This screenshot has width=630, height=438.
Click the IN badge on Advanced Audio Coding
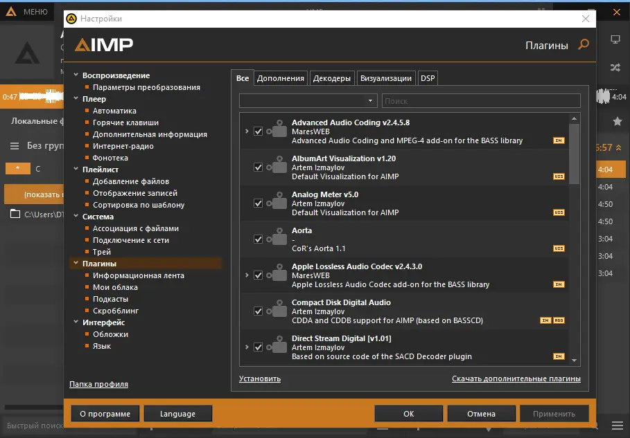click(559, 140)
